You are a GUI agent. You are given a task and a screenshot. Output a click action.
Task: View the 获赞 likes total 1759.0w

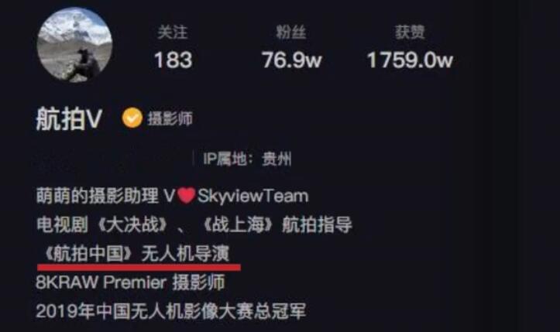tap(410, 60)
